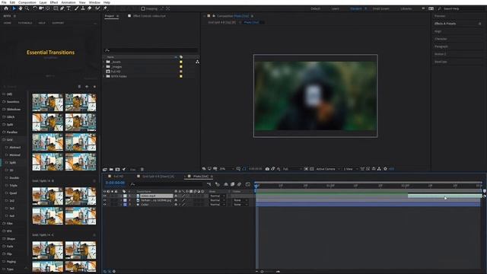This screenshot has height=274, width=487.
Task: Open the Active Camera dropdown
Action: [x=328, y=169]
